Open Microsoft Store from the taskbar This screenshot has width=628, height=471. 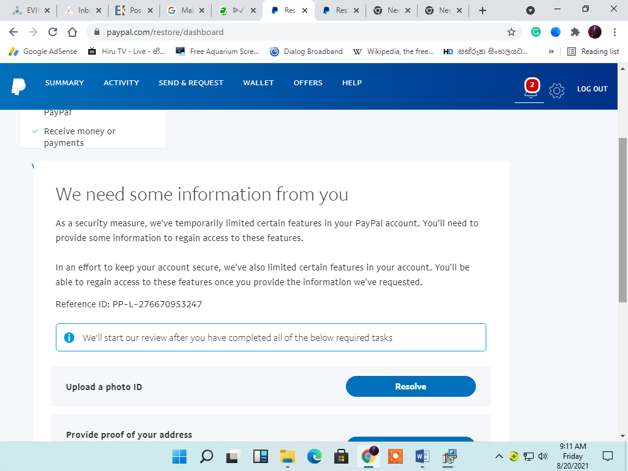pos(341,456)
